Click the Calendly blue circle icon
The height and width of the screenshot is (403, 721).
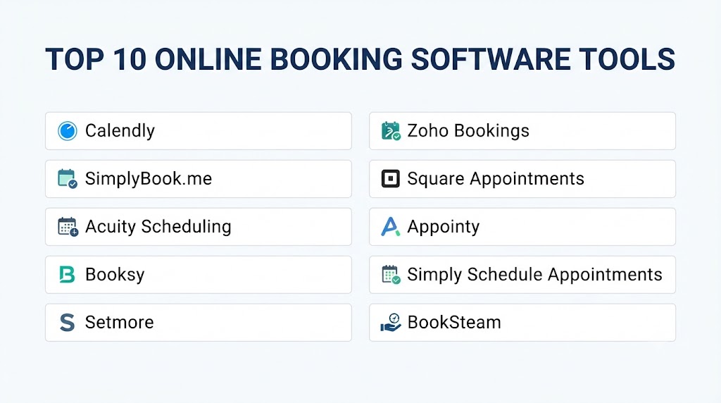pyautogui.click(x=67, y=131)
